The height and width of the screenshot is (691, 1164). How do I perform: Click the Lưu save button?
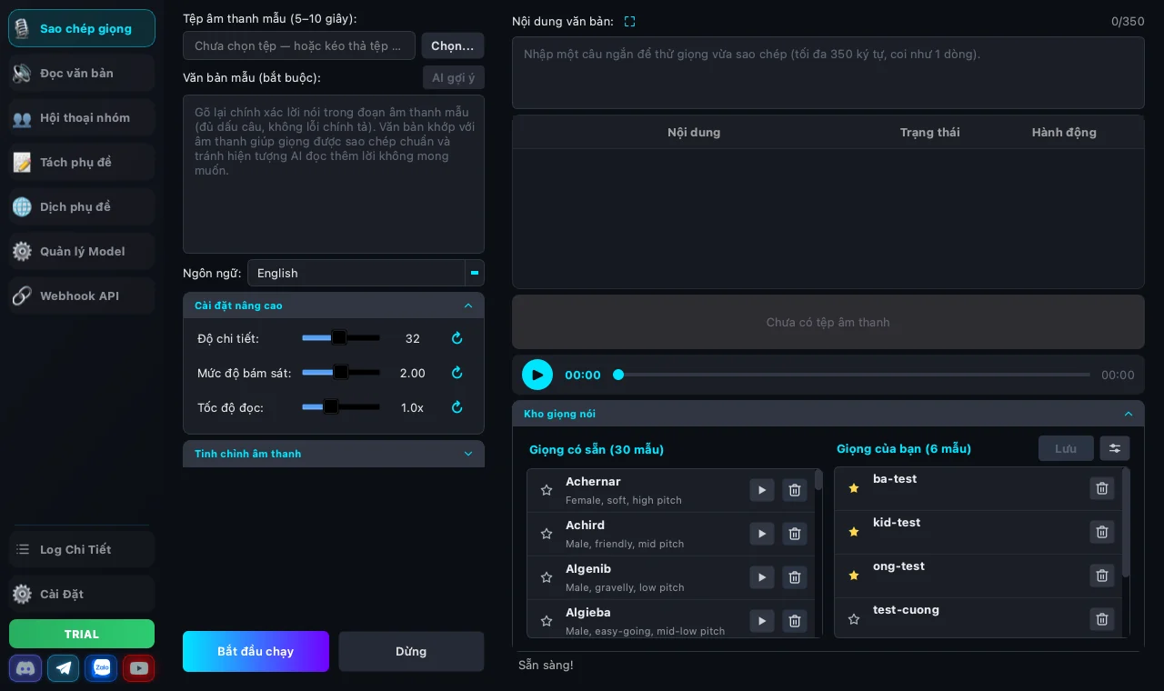[x=1066, y=448]
